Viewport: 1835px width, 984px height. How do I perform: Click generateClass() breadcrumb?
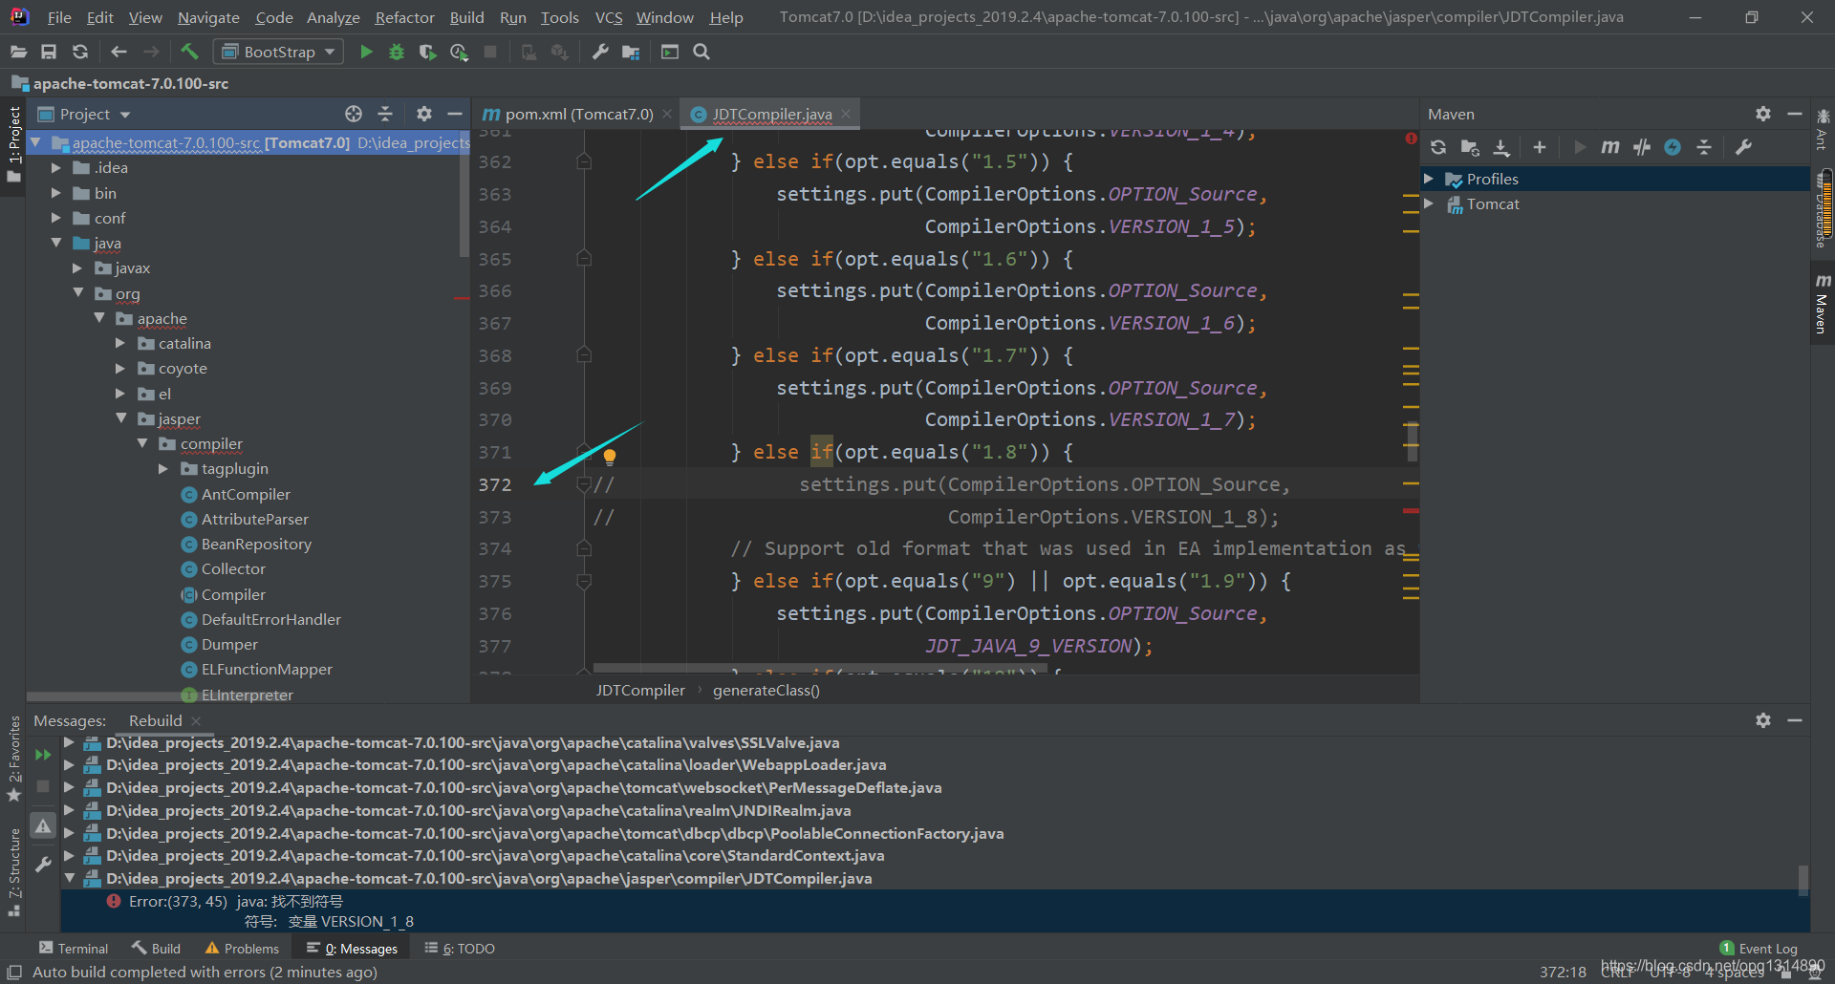point(766,690)
